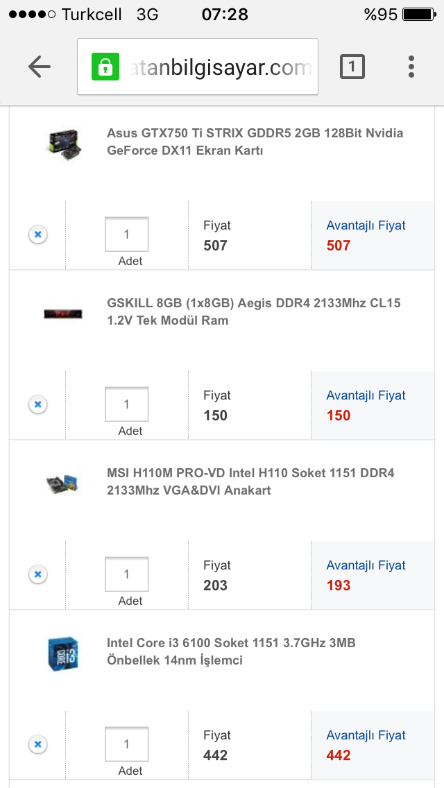Open the GSKILL 8GB Aegis DDR4 product link

coord(253,311)
